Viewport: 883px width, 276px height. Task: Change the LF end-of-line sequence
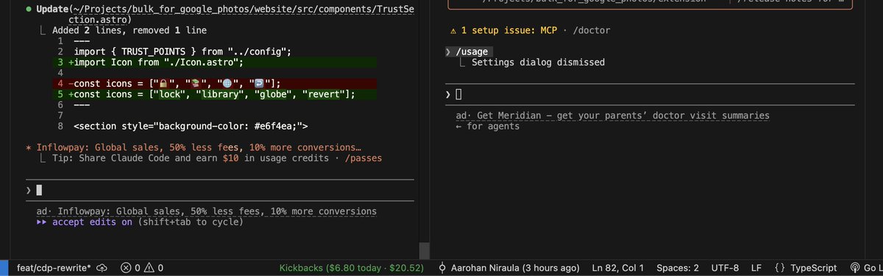(x=756, y=268)
